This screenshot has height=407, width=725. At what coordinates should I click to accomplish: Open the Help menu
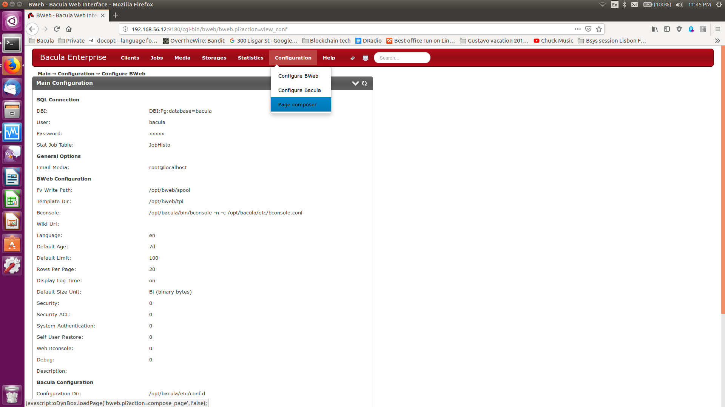[329, 58]
